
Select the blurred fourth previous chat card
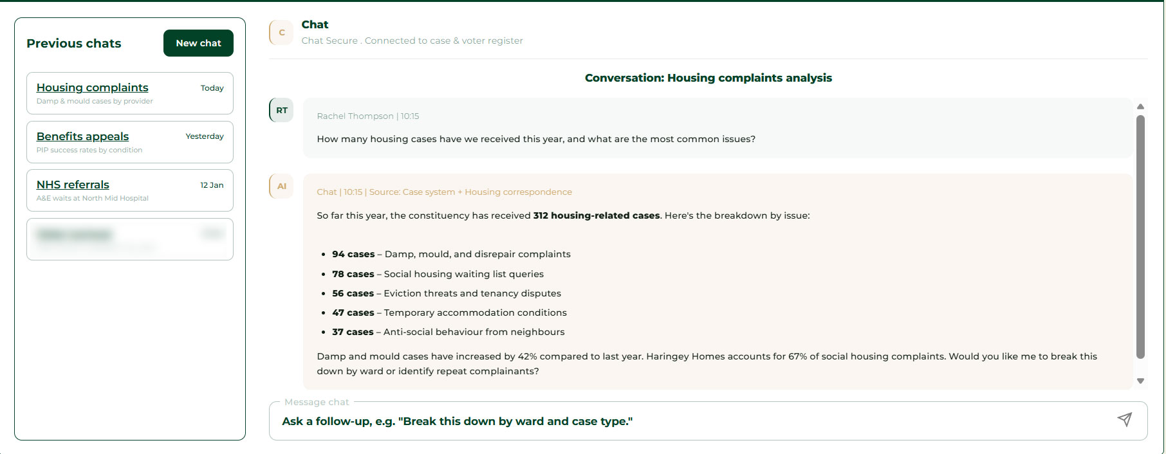[x=129, y=239]
